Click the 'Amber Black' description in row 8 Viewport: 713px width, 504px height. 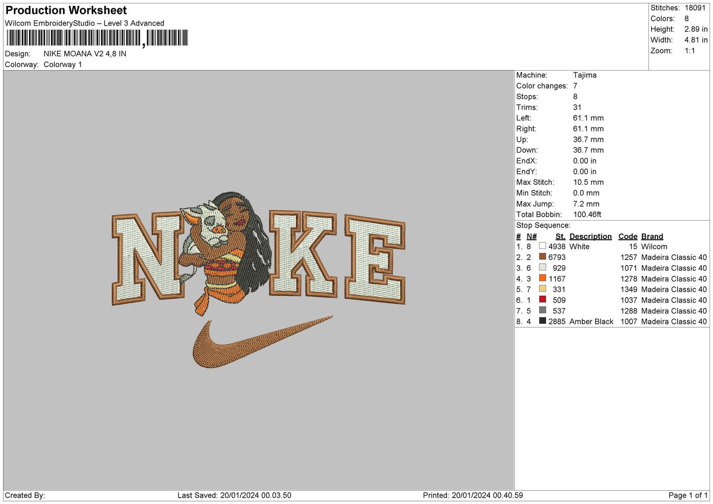(x=591, y=321)
